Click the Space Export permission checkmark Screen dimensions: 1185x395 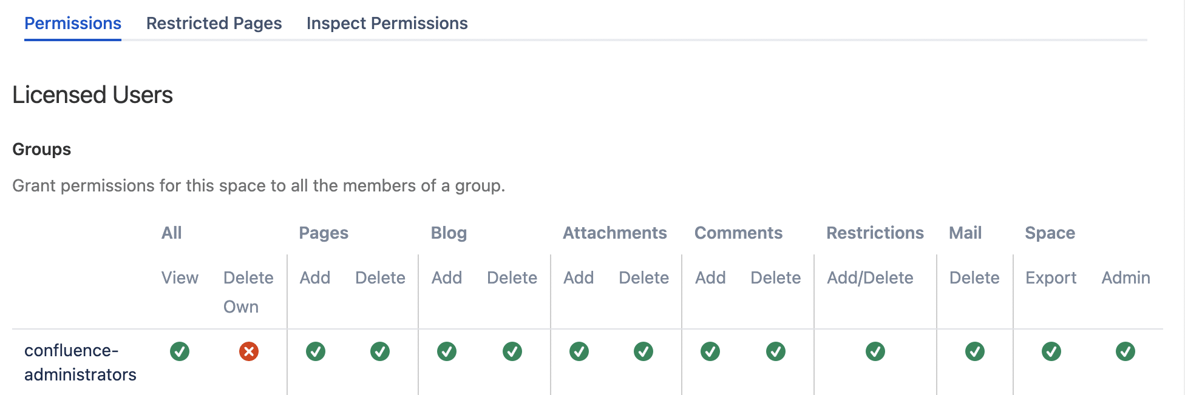1051,351
